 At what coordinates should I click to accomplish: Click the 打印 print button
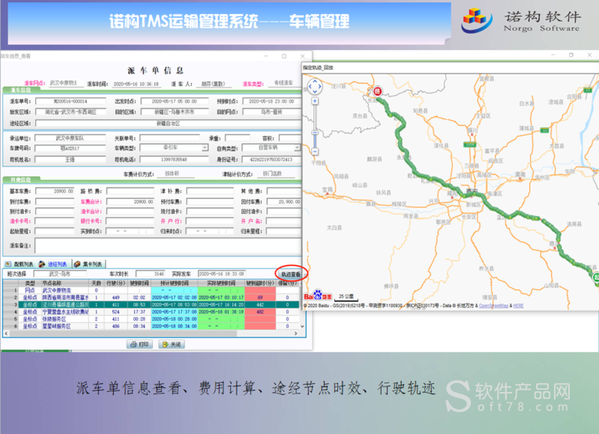(x=140, y=344)
